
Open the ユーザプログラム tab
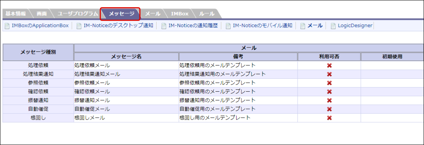[78, 14]
